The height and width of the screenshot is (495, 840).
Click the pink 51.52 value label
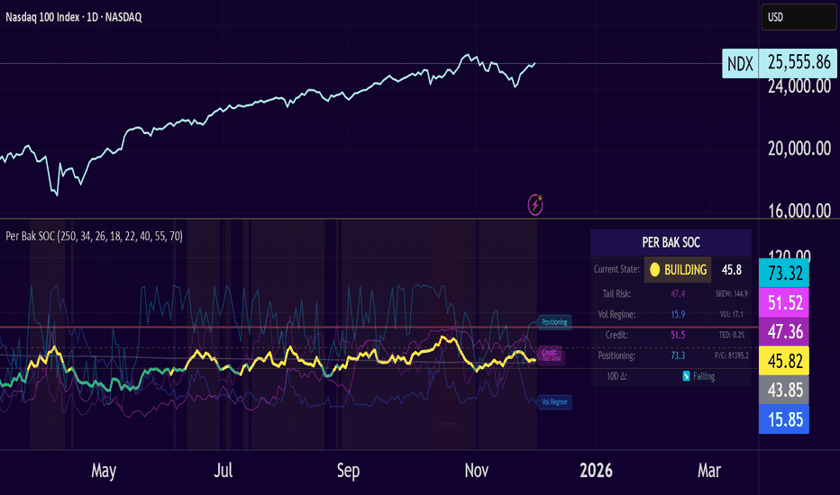click(x=799, y=302)
